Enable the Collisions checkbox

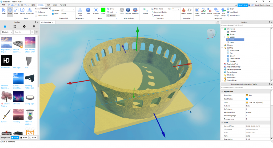pyautogui.click(x=36, y=12)
